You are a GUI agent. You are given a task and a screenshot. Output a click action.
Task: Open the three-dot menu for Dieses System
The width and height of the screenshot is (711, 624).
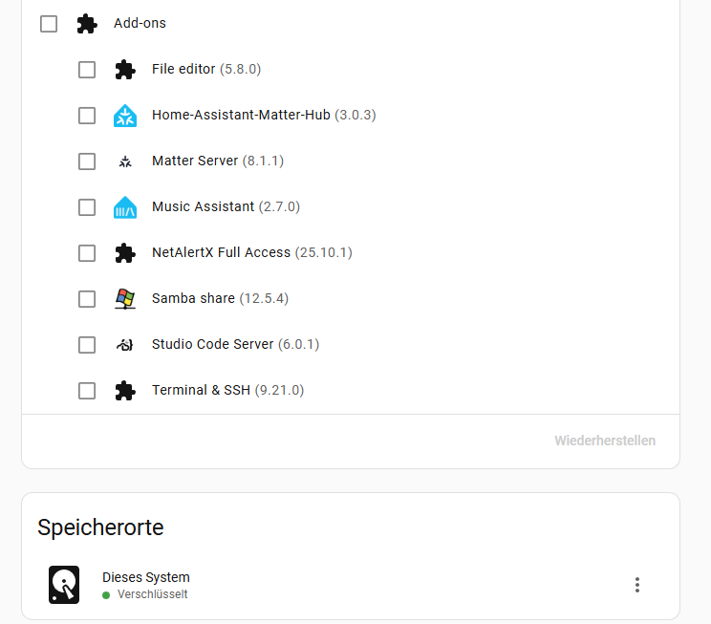pos(637,585)
